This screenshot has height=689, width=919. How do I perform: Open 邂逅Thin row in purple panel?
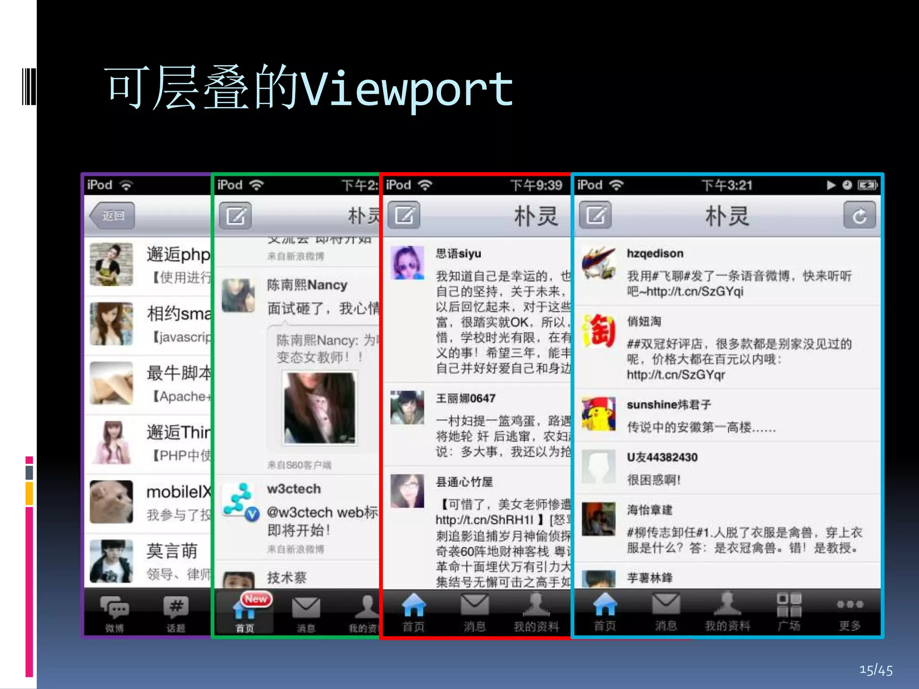pyautogui.click(x=148, y=444)
